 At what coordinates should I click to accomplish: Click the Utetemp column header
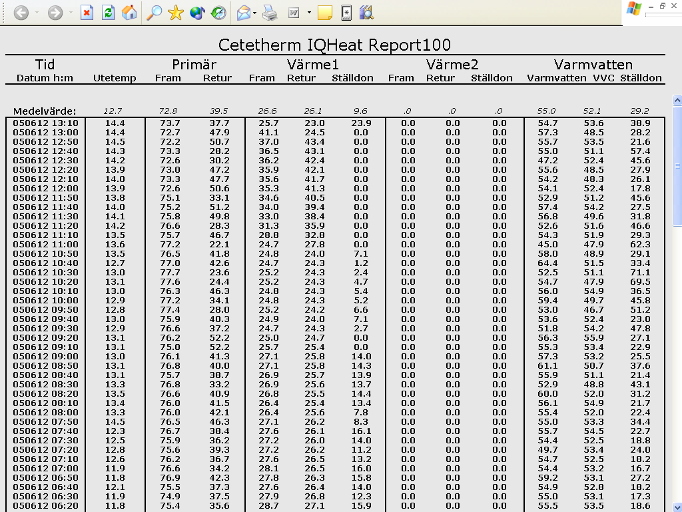(115, 78)
